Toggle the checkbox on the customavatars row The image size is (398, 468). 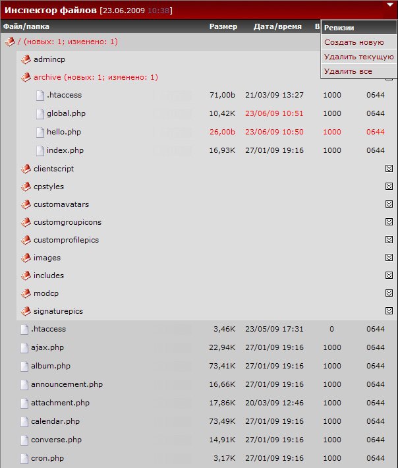coord(389,204)
